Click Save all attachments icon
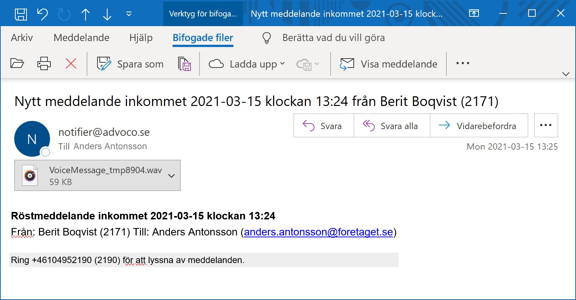The image size is (576, 300). (185, 64)
